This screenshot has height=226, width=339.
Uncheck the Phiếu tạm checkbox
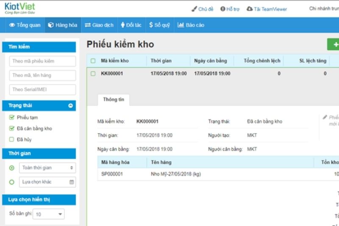tap(12, 117)
